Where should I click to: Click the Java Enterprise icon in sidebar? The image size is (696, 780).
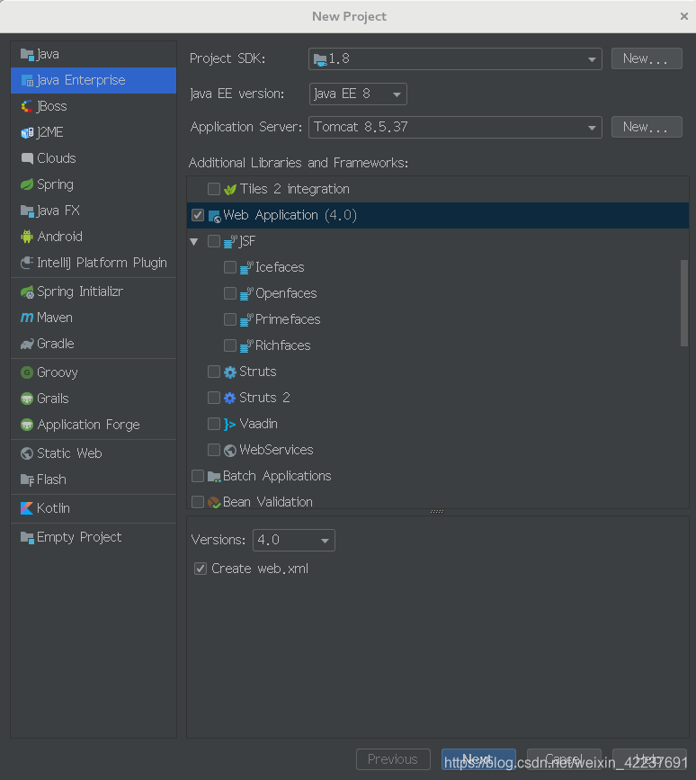[x=27, y=81]
